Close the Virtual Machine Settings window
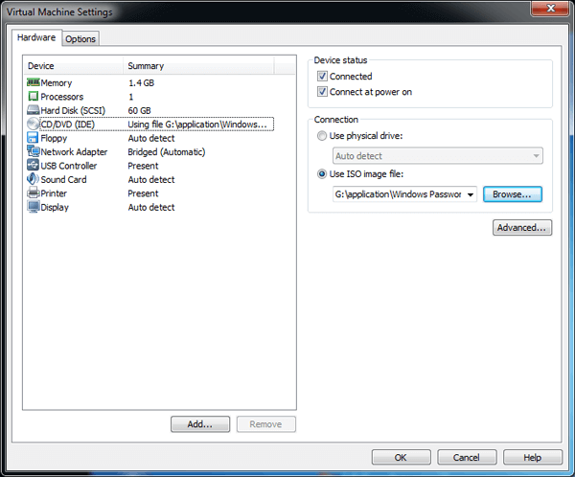The image size is (575, 477). [x=550, y=9]
